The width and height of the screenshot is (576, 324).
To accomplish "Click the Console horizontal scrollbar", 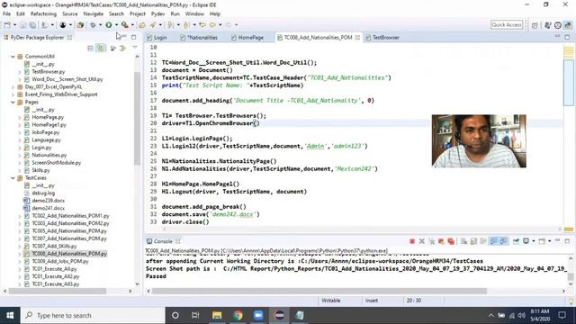I will [x=319, y=292].
